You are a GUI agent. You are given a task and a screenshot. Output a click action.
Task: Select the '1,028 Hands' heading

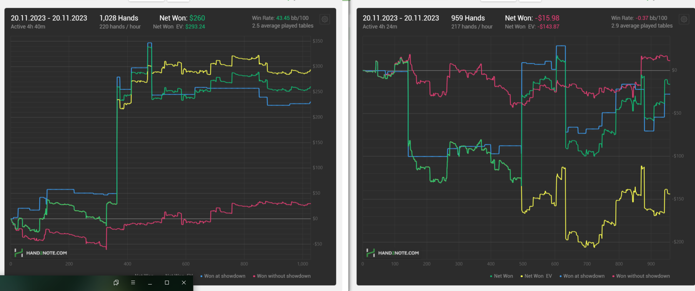pos(119,18)
